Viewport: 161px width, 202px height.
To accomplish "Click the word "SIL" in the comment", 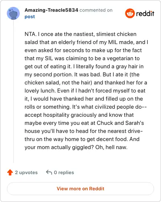I will coord(49,58).
